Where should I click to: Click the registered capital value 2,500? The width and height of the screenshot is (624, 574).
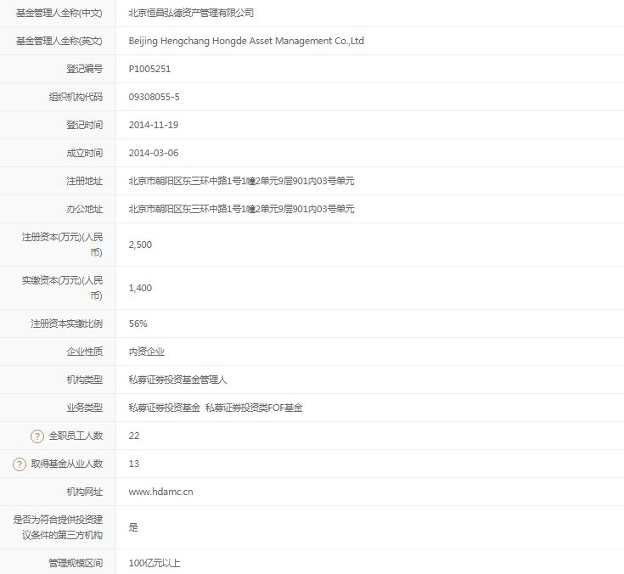click(140, 245)
